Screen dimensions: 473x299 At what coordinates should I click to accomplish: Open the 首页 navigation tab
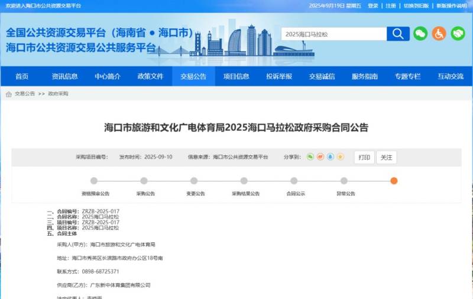click(x=22, y=76)
